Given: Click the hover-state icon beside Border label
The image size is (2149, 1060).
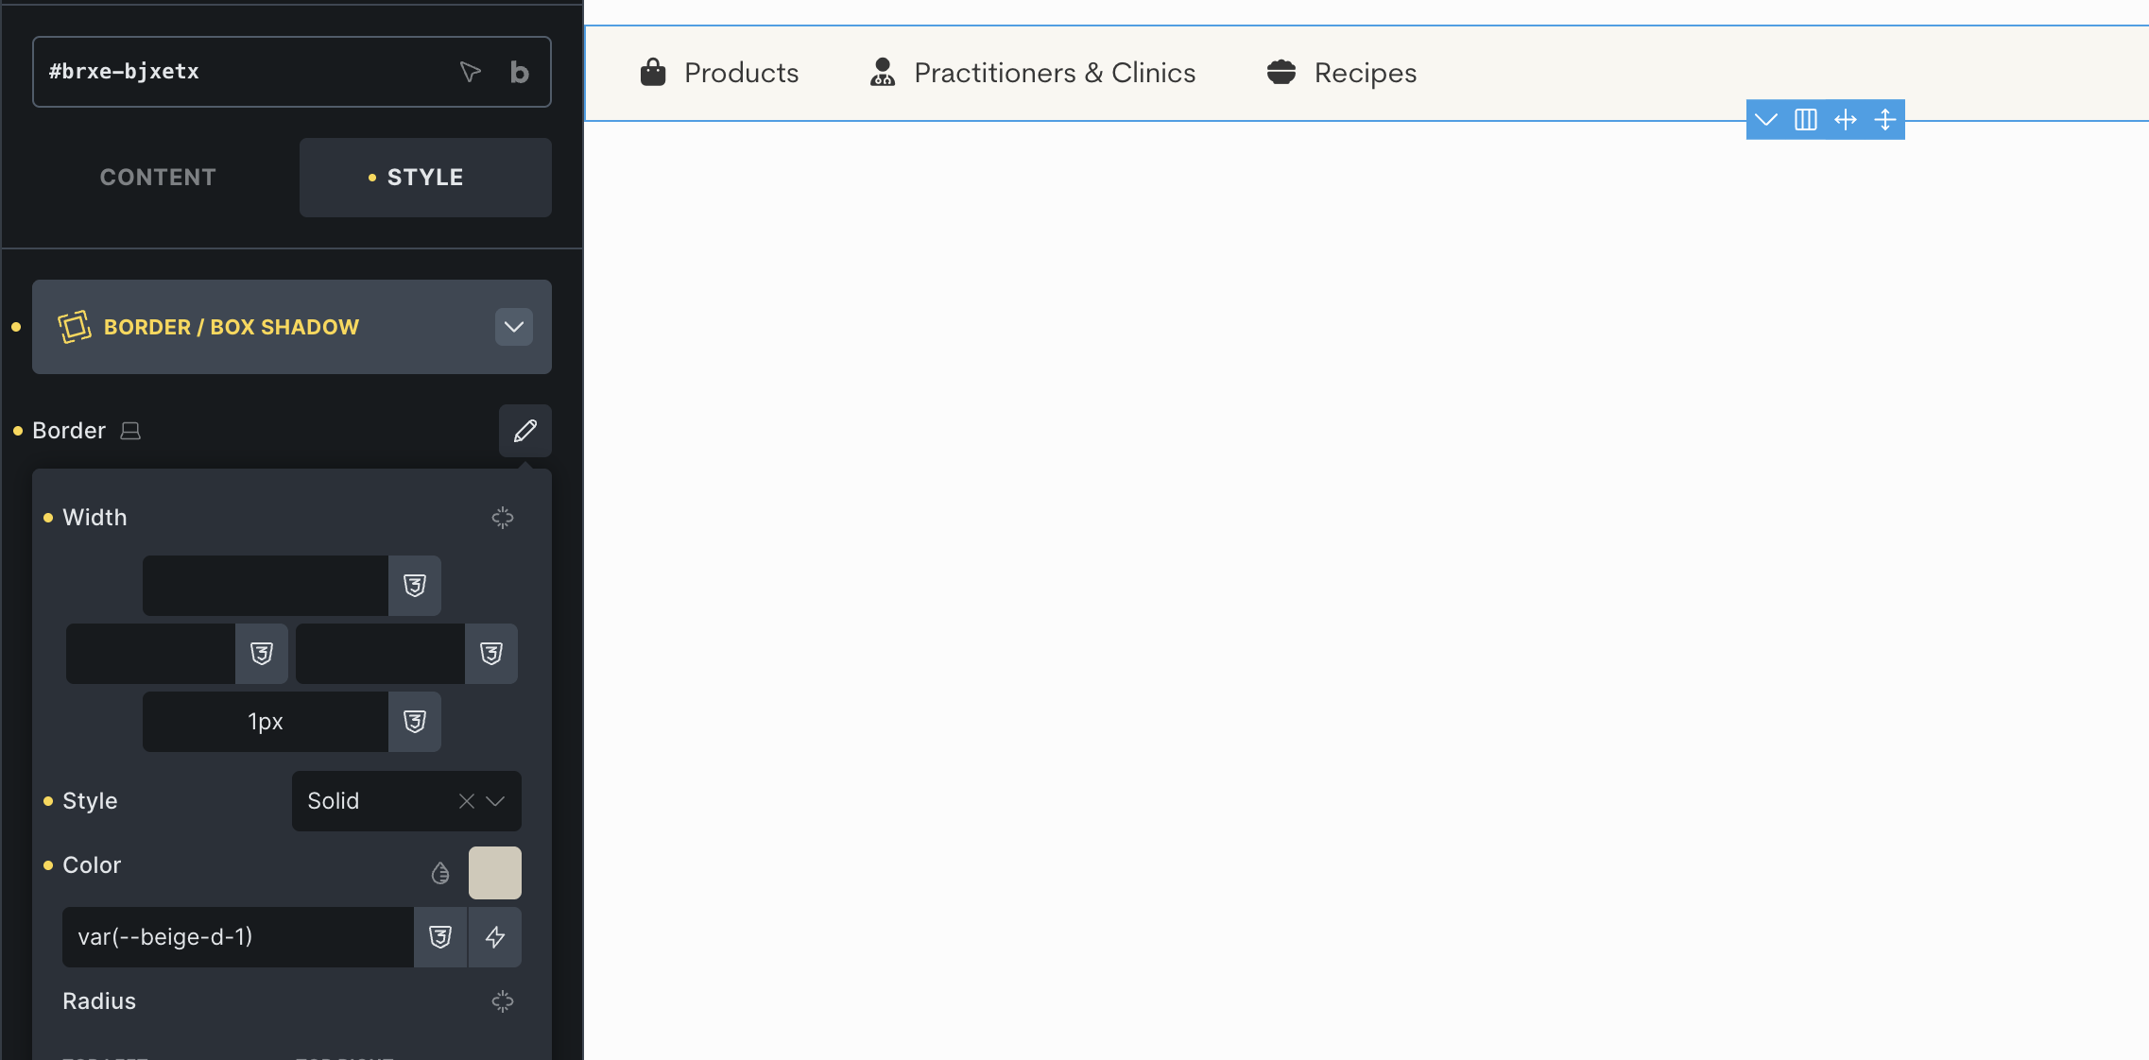Looking at the screenshot, I should pyautogui.click(x=130, y=431).
